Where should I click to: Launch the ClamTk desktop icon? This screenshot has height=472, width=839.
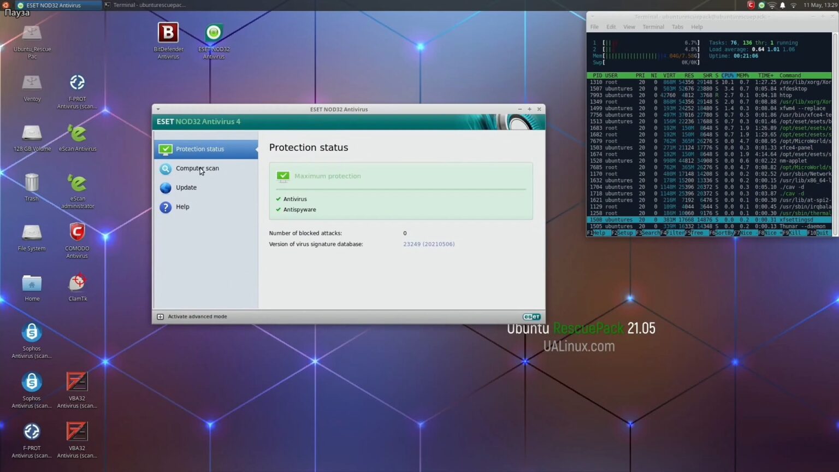click(x=77, y=283)
